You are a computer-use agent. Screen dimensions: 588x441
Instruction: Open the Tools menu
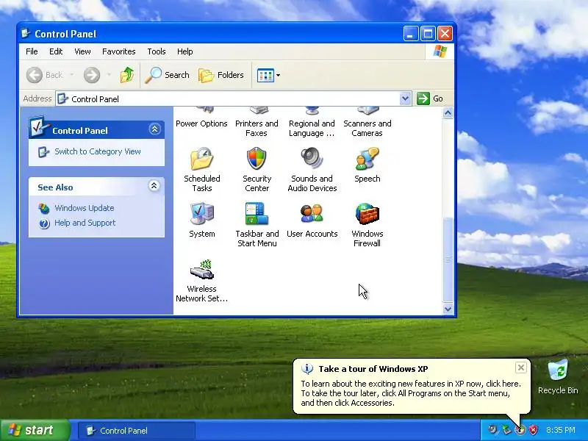click(x=157, y=51)
